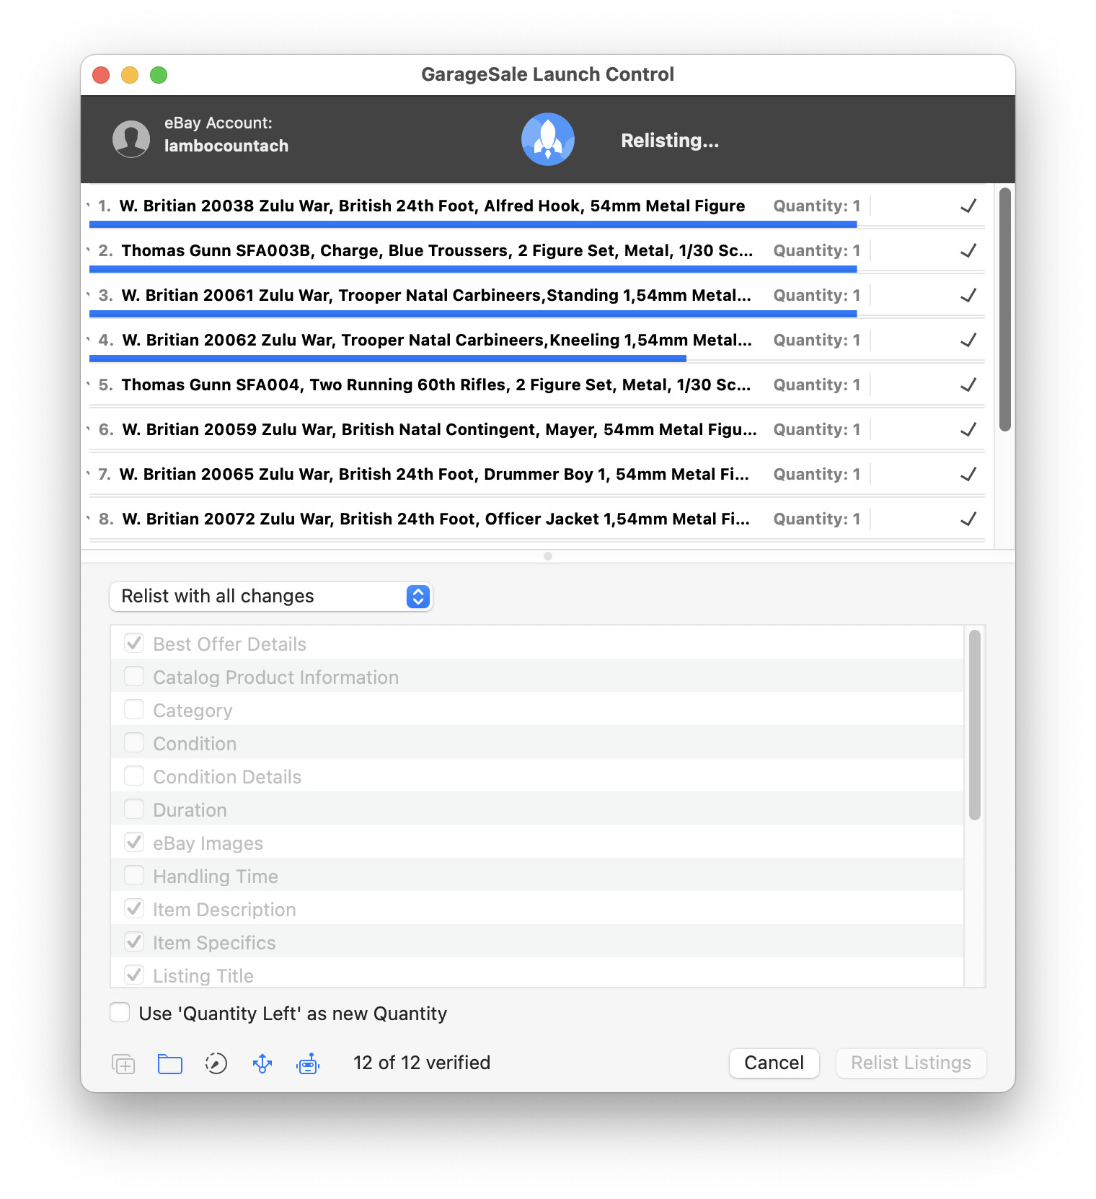Click checkmark status for Thomas Gunn SFA004 listing

pos(968,385)
